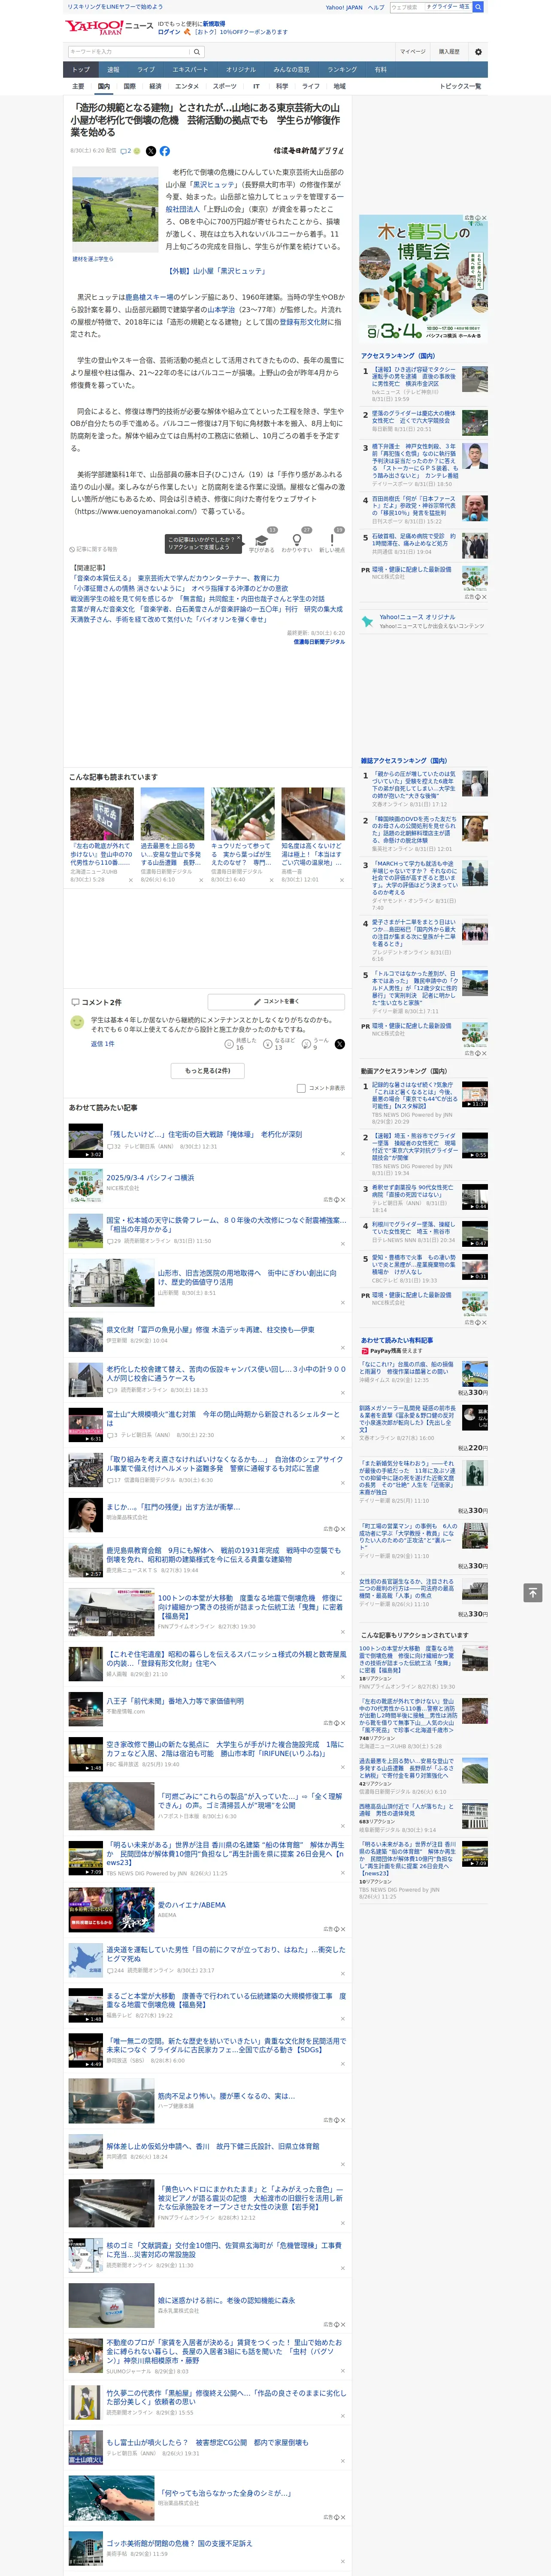Open ranking item 4 百田尚樹氏 article
This screenshot has height=2576, width=551.
414,507
